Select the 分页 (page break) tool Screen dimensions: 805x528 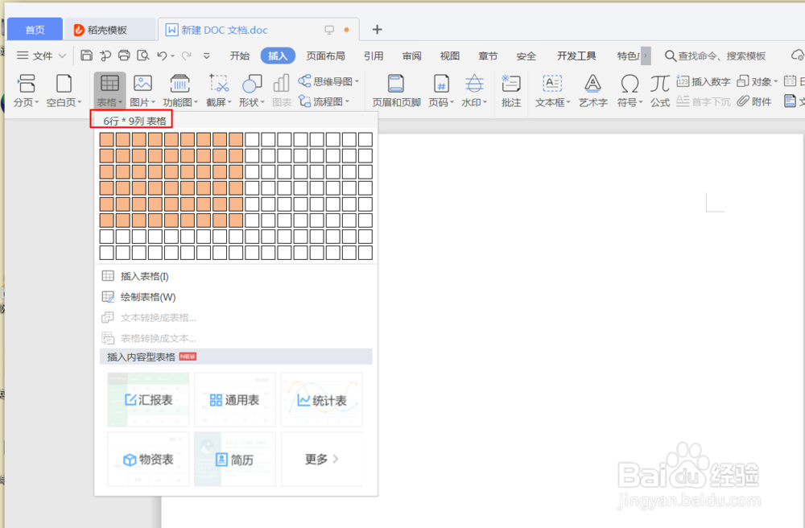26,89
